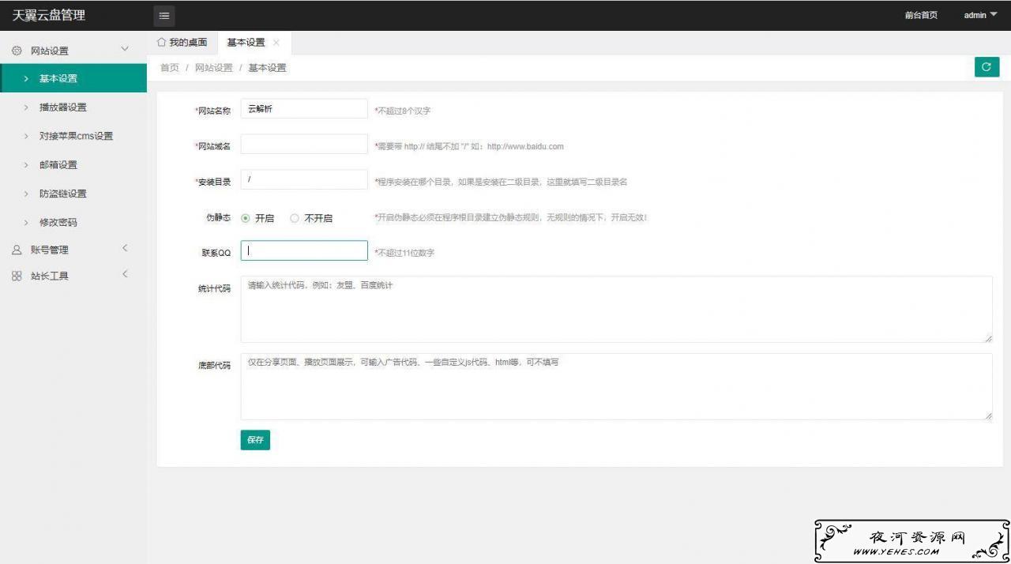Click the home icon on 我的桌面 tab
Image resolution: width=1011 pixels, height=564 pixels.
point(161,42)
